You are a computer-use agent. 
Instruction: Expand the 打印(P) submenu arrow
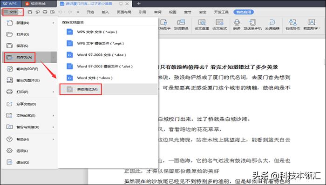click(54, 92)
